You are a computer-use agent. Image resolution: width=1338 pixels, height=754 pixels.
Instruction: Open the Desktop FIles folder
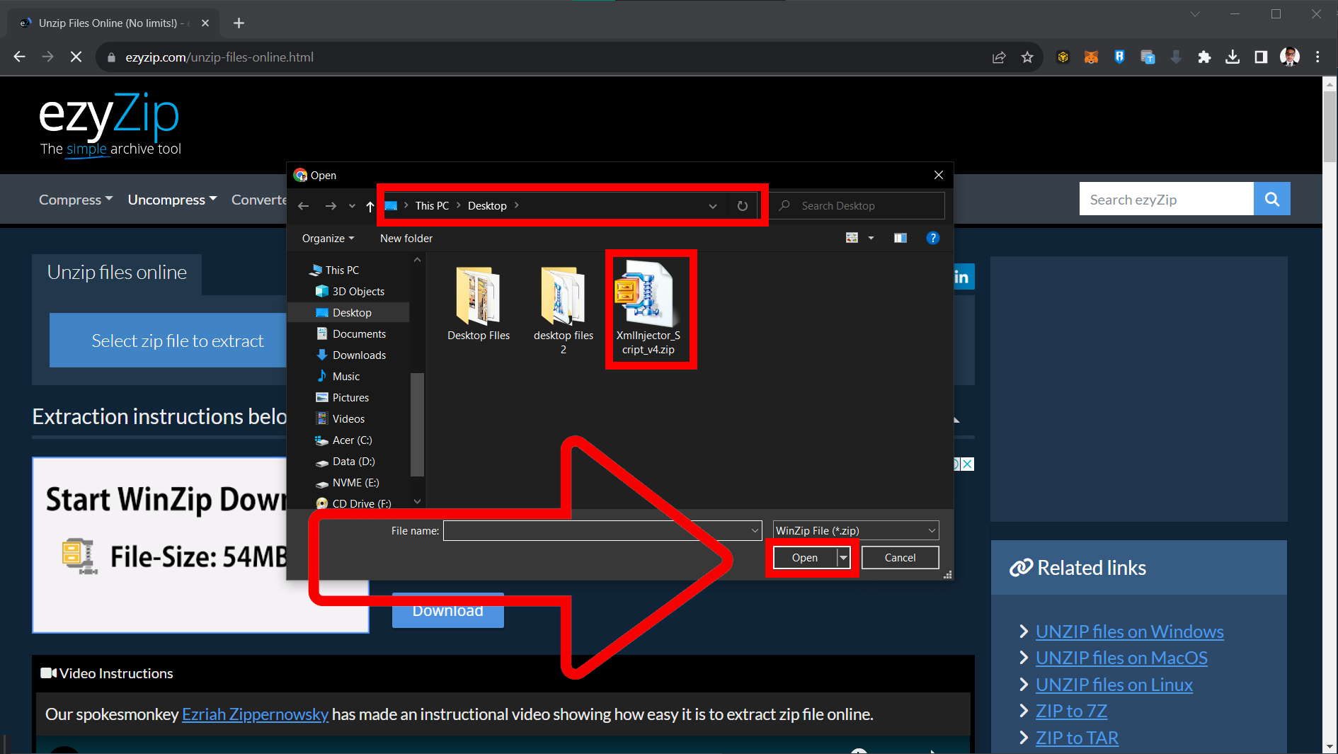tap(479, 304)
